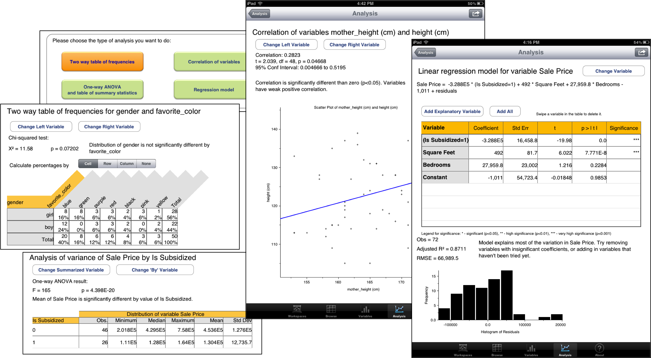Click Change 'By' Variable button
Viewport: 651px width, 358px height.
point(155,270)
